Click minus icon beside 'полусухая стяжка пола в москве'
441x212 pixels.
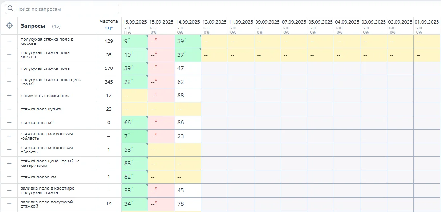click(9, 41)
